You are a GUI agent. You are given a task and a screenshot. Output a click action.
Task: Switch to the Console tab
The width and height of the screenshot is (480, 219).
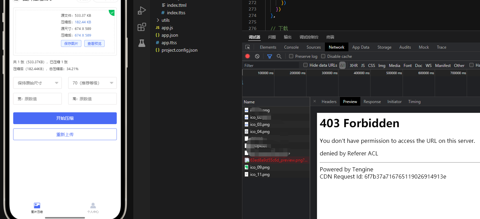point(291,47)
